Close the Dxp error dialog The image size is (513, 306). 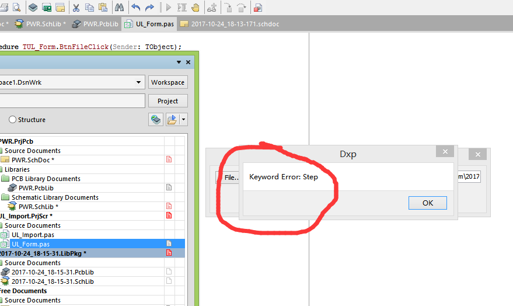[445, 151]
